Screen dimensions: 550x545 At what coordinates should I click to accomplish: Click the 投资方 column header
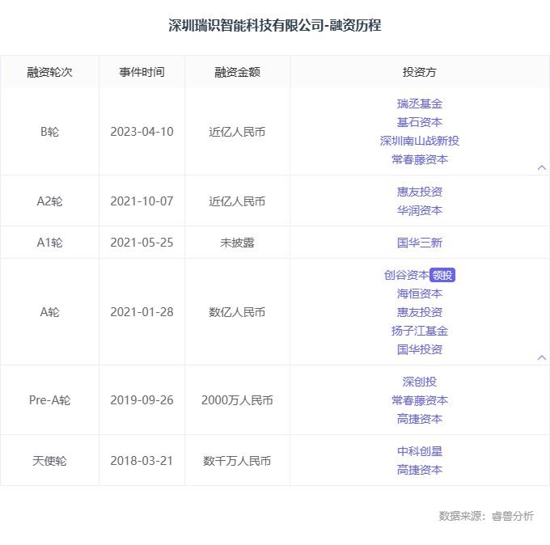pyautogui.click(x=420, y=72)
